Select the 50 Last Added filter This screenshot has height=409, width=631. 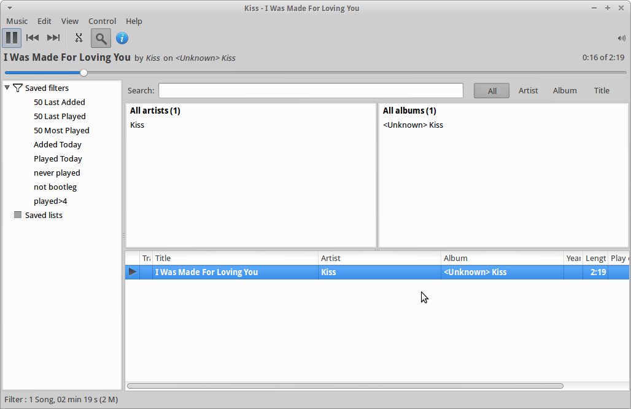(x=60, y=102)
